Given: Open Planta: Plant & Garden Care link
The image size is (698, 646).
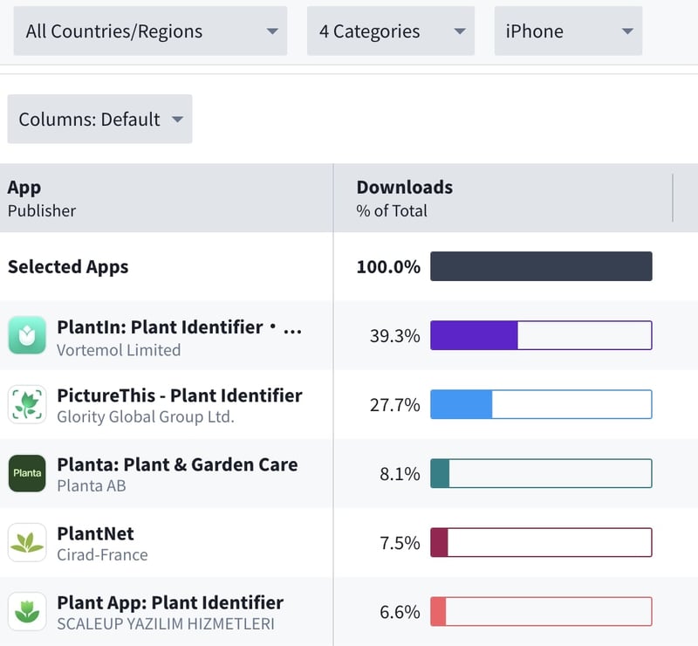Looking at the screenshot, I should [177, 464].
